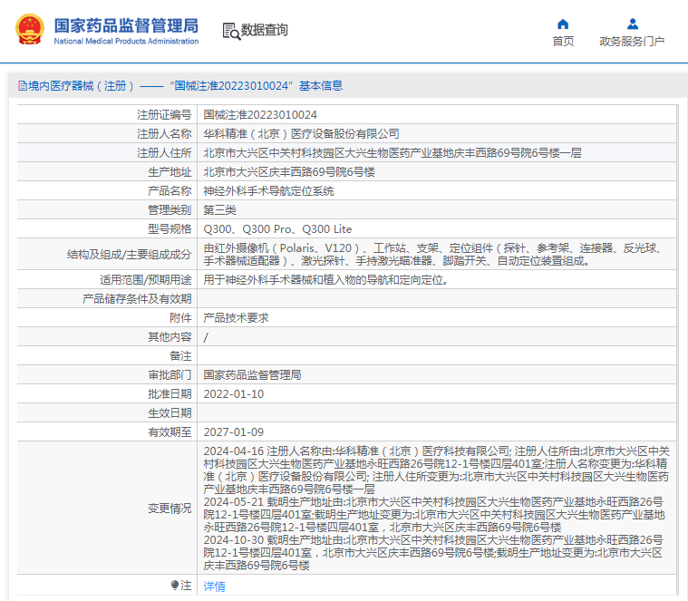Click the 注册人住所 row label

[x=164, y=153]
